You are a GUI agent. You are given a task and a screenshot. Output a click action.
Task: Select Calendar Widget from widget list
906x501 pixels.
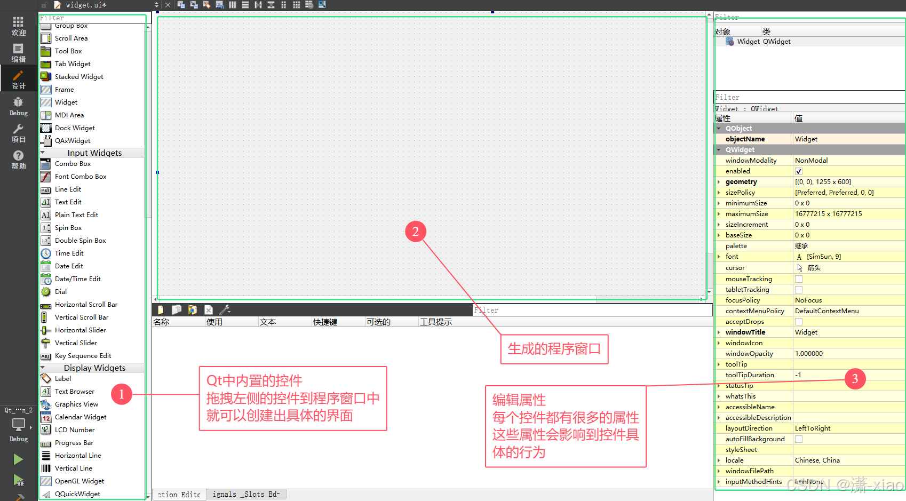tap(80, 417)
